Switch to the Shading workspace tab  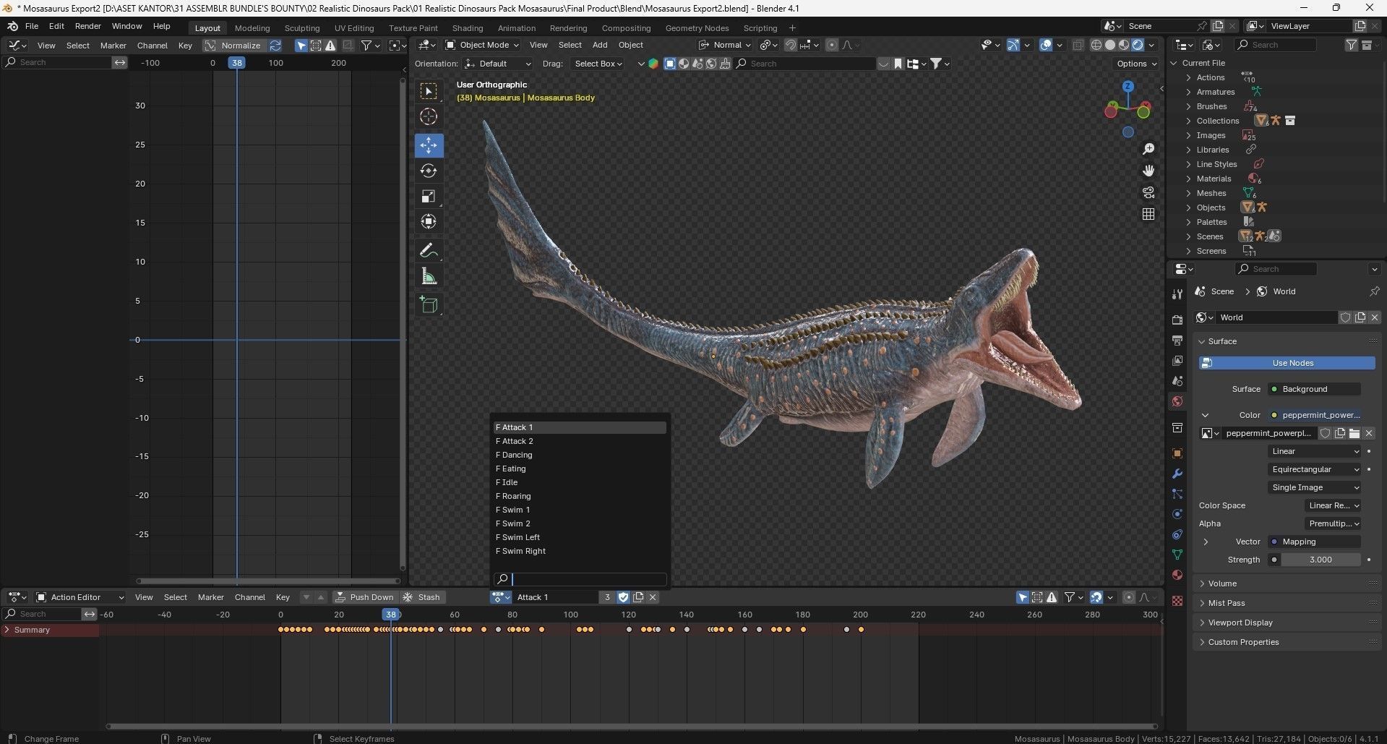468,28
